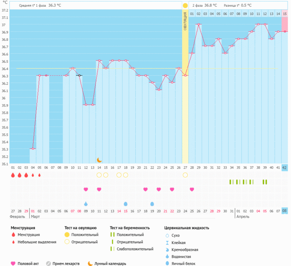
Task: Click the small spotting drop on cycle day 05
Action: (x=39, y=175)
